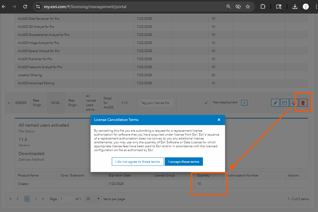Close the License Cancellation Terms dialog
Screen dimensions: 318x212
pyautogui.click(x=219, y=120)
